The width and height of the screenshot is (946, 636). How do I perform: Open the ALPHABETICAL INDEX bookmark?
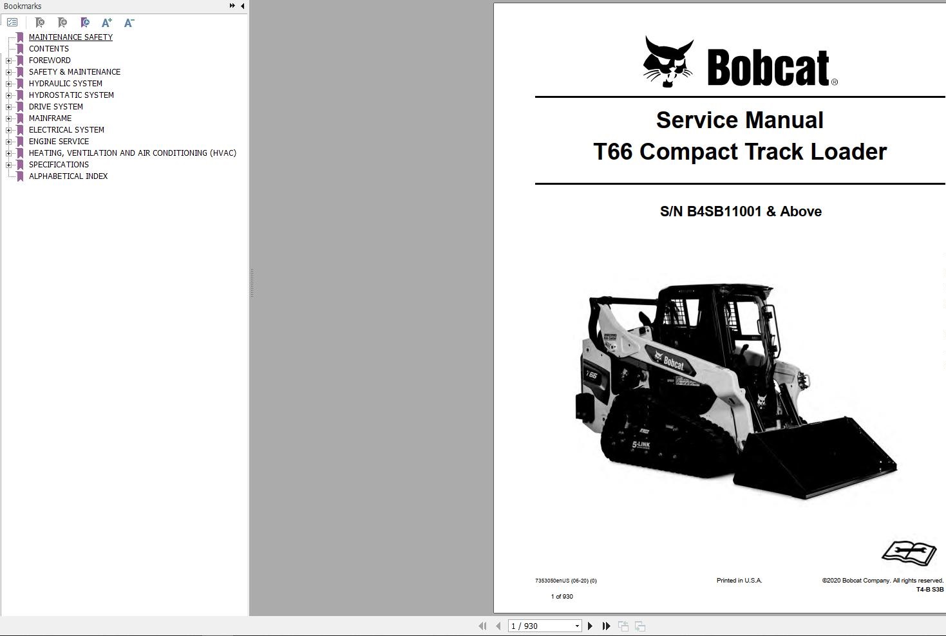tap(68, 176)
